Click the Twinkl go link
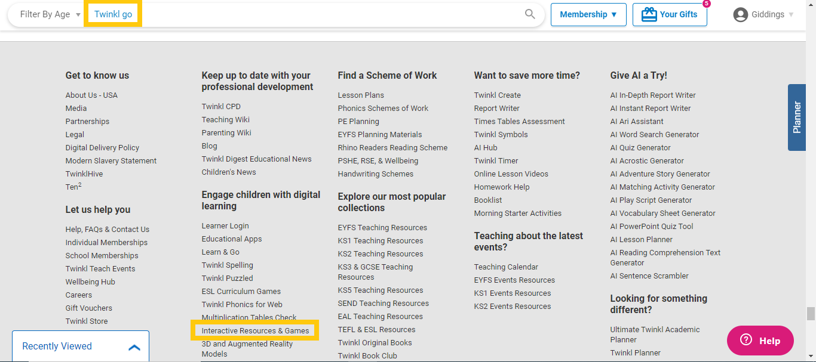This screenshot has width=816, height=362. pyautogui.click(x=112, y=14)
